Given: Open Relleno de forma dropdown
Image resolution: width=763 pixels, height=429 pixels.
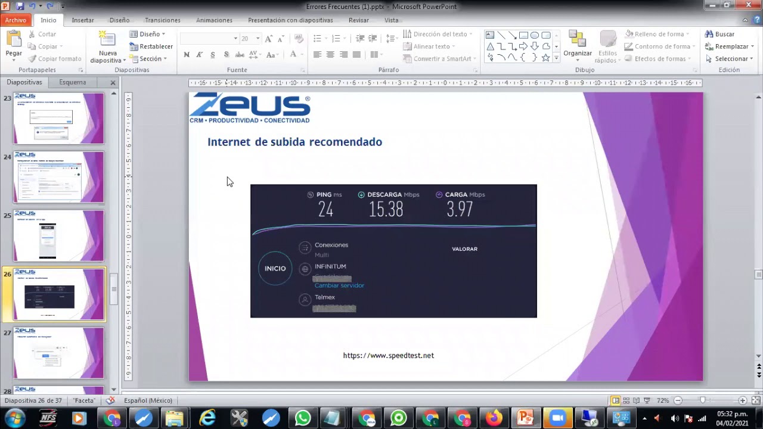Looking at the screenshot, I should (x=657, y=35).
